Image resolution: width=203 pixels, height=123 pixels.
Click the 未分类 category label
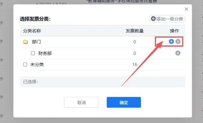tap(37, 65)
